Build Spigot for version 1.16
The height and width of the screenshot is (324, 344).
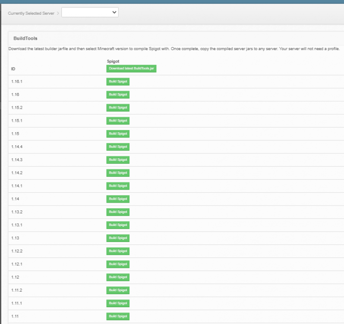coord(118,95)
